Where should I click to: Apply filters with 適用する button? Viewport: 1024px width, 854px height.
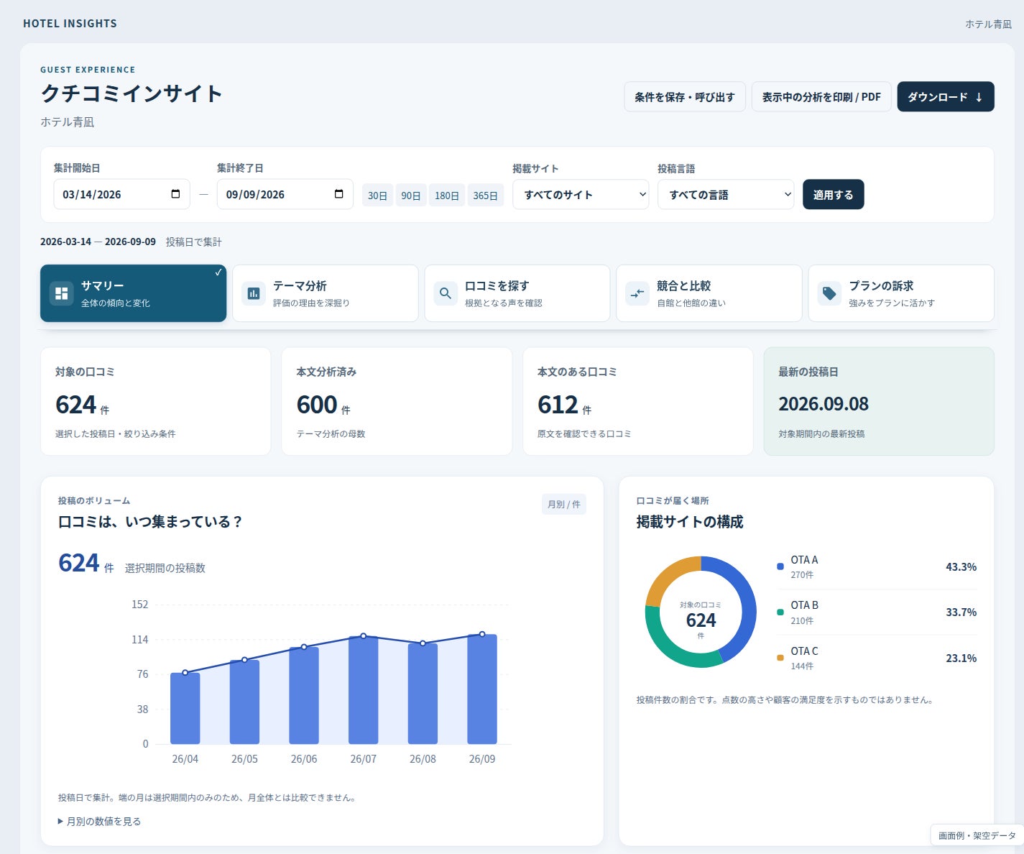[x=834, y=195]
